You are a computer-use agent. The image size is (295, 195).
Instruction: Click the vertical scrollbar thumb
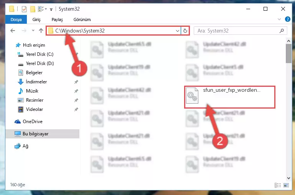[x=288, y=54]
